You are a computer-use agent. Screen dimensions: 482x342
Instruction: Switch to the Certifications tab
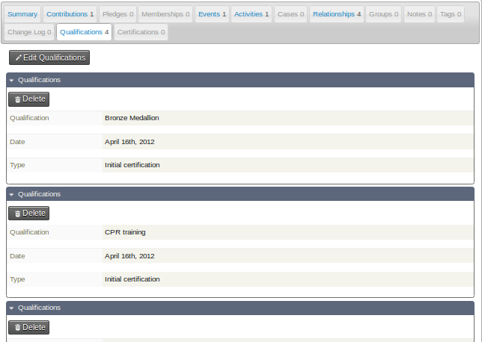point(141,32)
